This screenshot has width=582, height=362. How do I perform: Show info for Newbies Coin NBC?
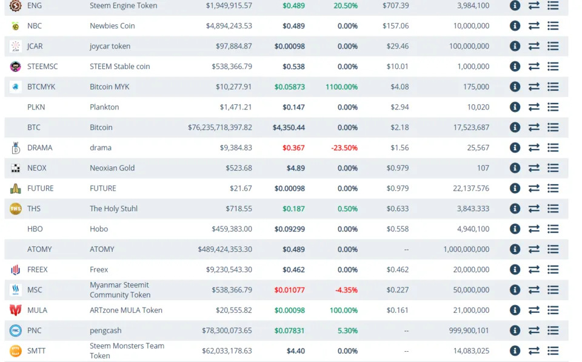click(x=515, y=26)
